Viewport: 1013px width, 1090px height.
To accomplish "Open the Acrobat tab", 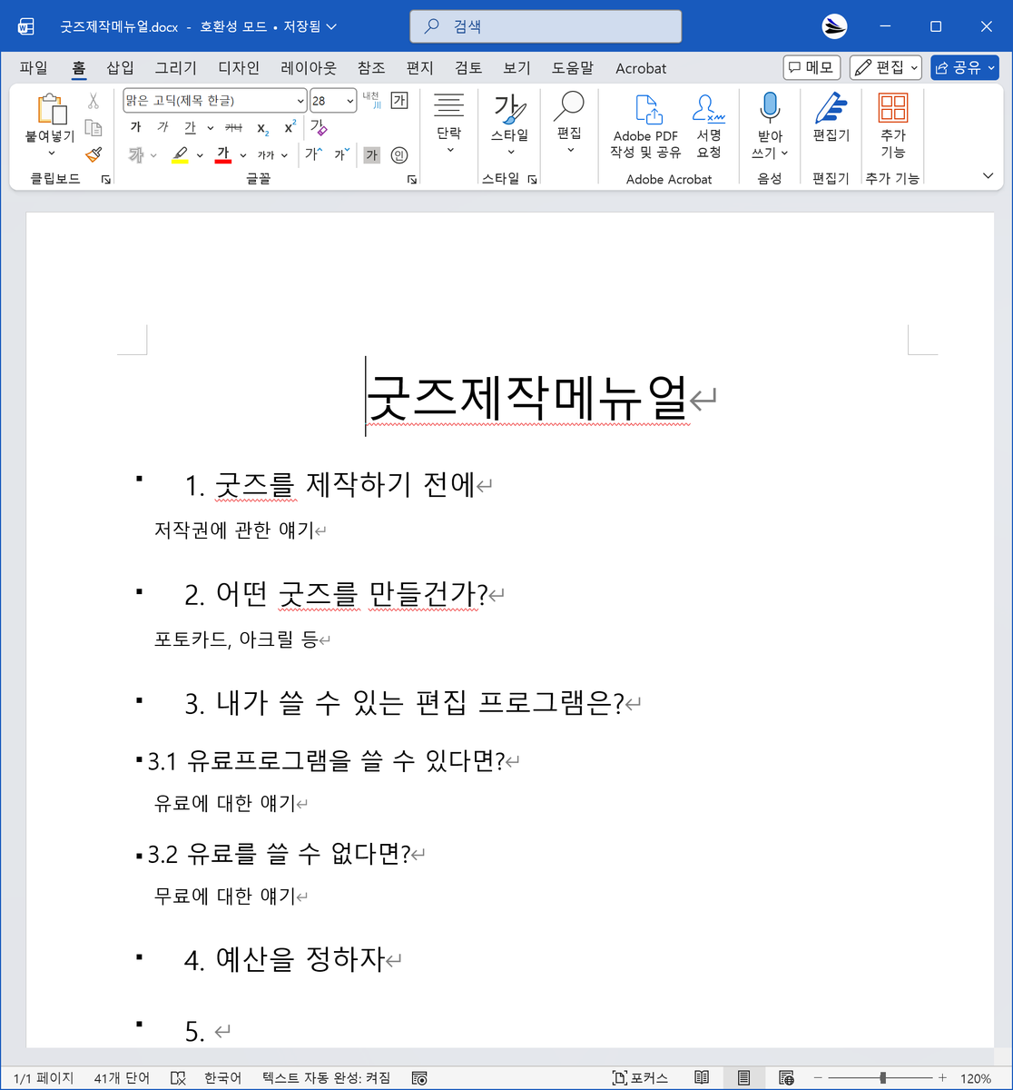I will click(641, 68).
